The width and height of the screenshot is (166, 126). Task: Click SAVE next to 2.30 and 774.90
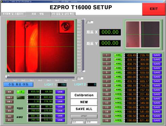click(60, 101)
